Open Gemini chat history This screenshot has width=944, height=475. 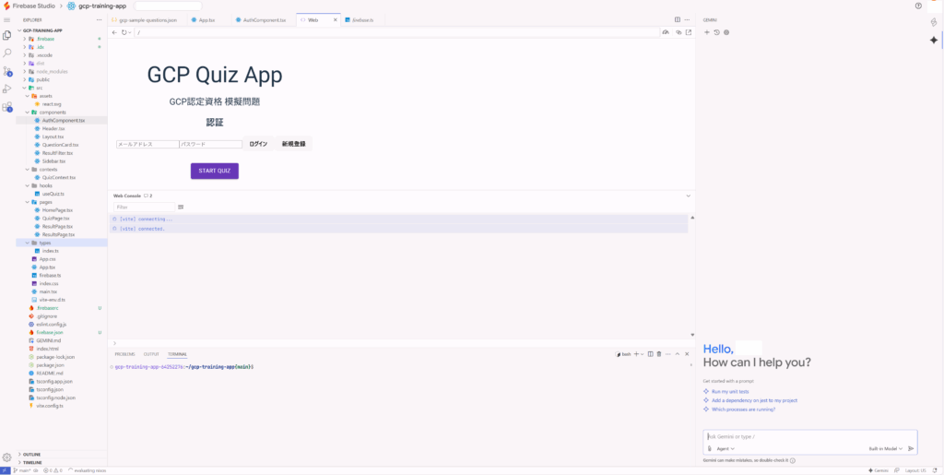pyautogui.click(x=716, y=32)
